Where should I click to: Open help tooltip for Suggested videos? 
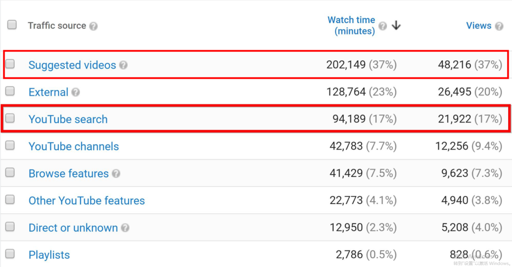[123, 65]
